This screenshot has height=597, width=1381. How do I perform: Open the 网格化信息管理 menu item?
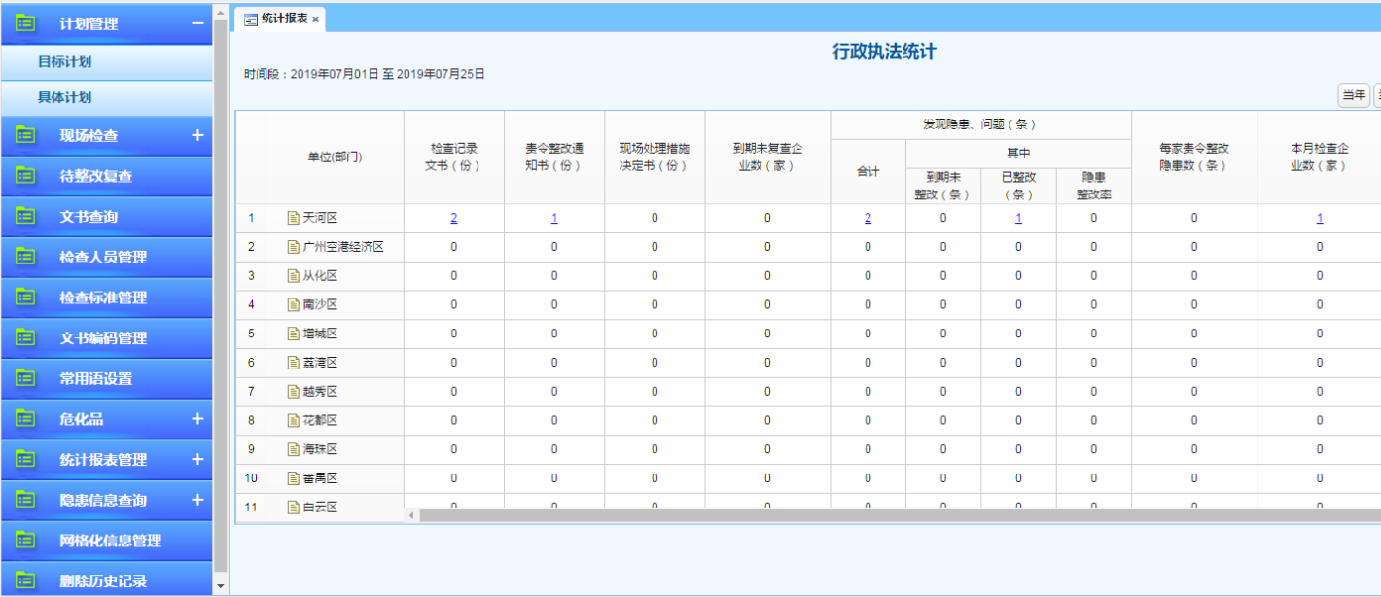pos(106,541)
